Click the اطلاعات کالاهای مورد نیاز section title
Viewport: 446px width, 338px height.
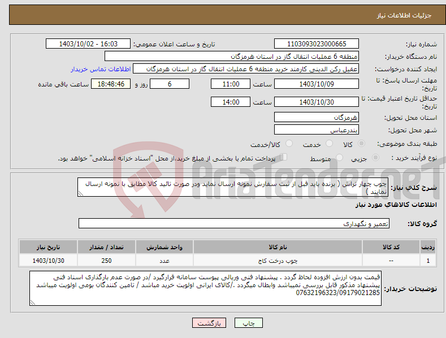[396, 205]
